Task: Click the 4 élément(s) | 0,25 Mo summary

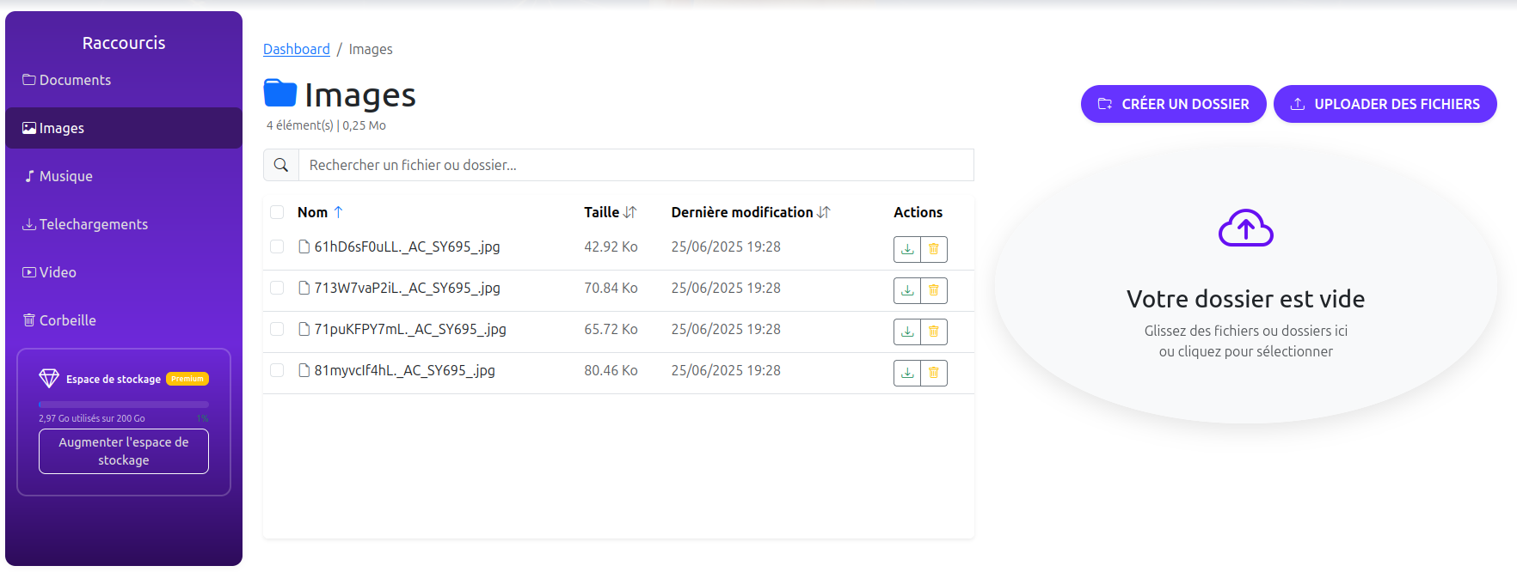Action: pyautogui.click(x=326, y=125)
